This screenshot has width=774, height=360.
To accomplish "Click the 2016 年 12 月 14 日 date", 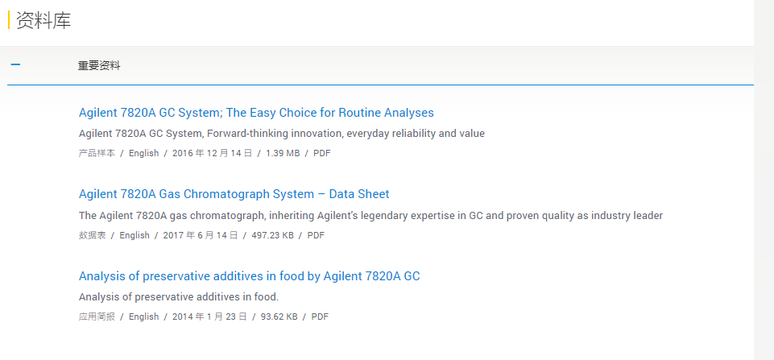I will click(213, 153).
